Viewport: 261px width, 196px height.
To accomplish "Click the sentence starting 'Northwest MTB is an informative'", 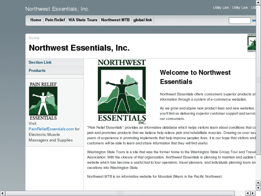I will coord(155,177).
